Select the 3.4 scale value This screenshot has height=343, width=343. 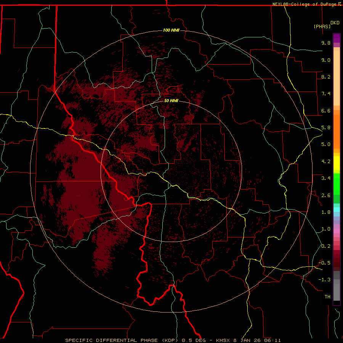326,178
